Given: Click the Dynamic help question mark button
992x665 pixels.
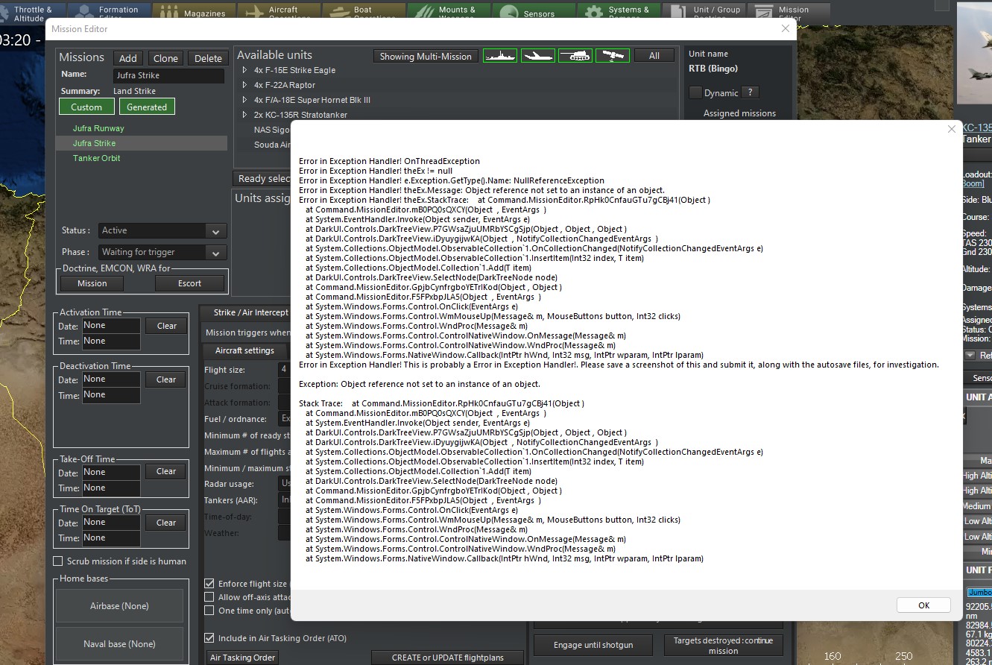Looking at the screenshot, I should (751, 92).
